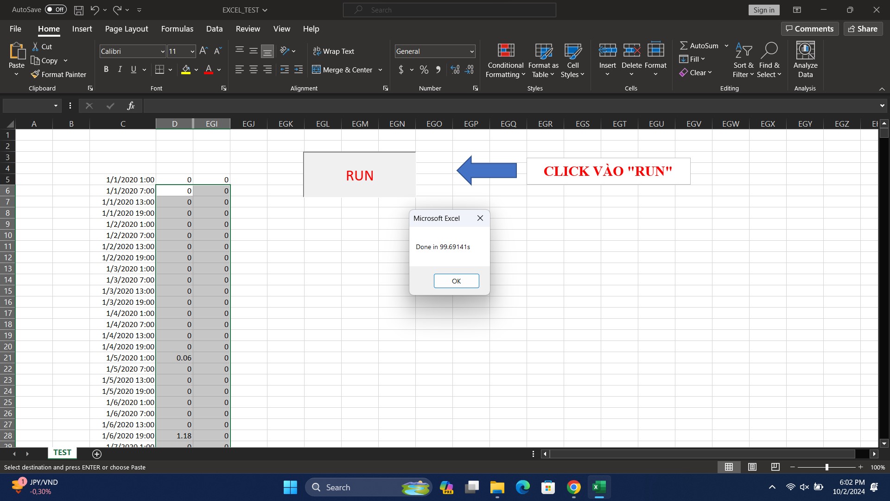Switch to the Page Layout tab

(x=127, y=29)
